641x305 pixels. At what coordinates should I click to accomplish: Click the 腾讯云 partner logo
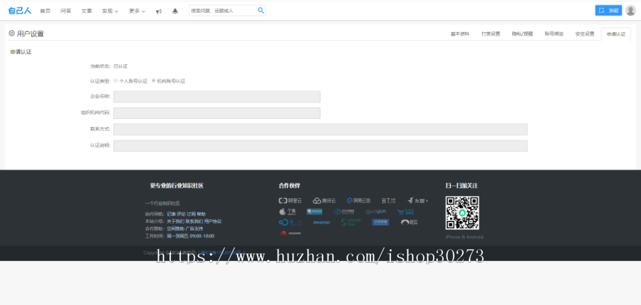click(x=324, y=200)
